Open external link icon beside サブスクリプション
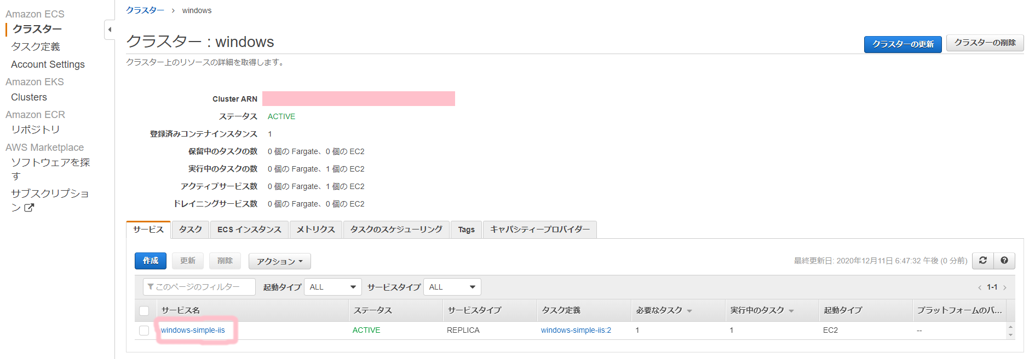Image resolution: width=1029 pixels, height=359 pixels. pos(29,208)
